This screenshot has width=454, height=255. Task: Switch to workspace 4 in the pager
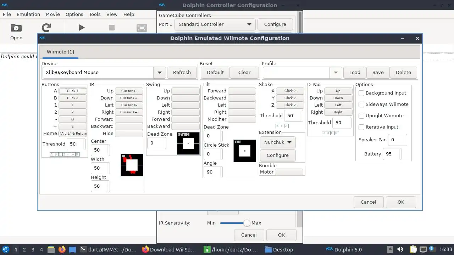(x=41, y=249)
